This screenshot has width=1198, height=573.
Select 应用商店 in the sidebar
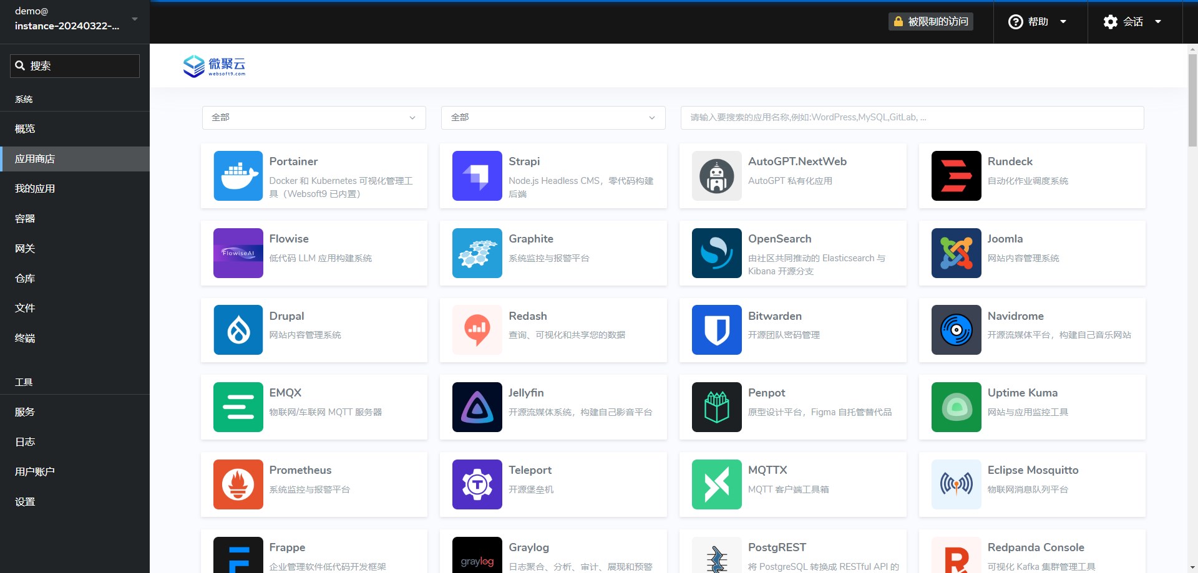pyautogui.click(x=75, y=159)
